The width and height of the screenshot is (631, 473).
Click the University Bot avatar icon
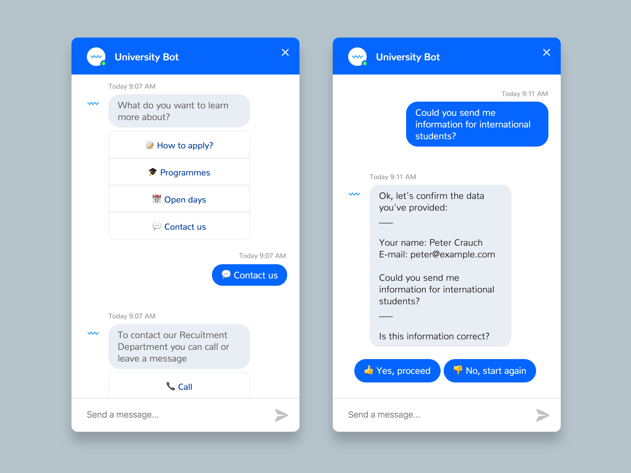coord(96,56)
